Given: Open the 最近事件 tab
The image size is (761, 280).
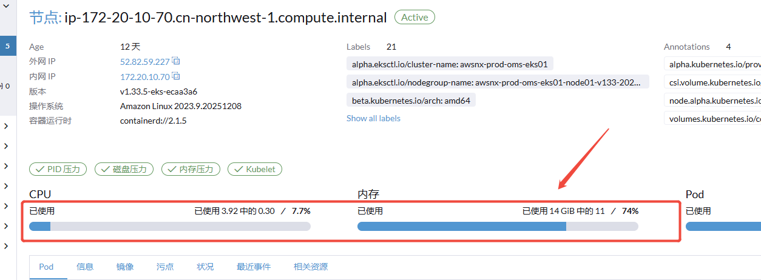Looking at the screenshot, I should point(254,267).
